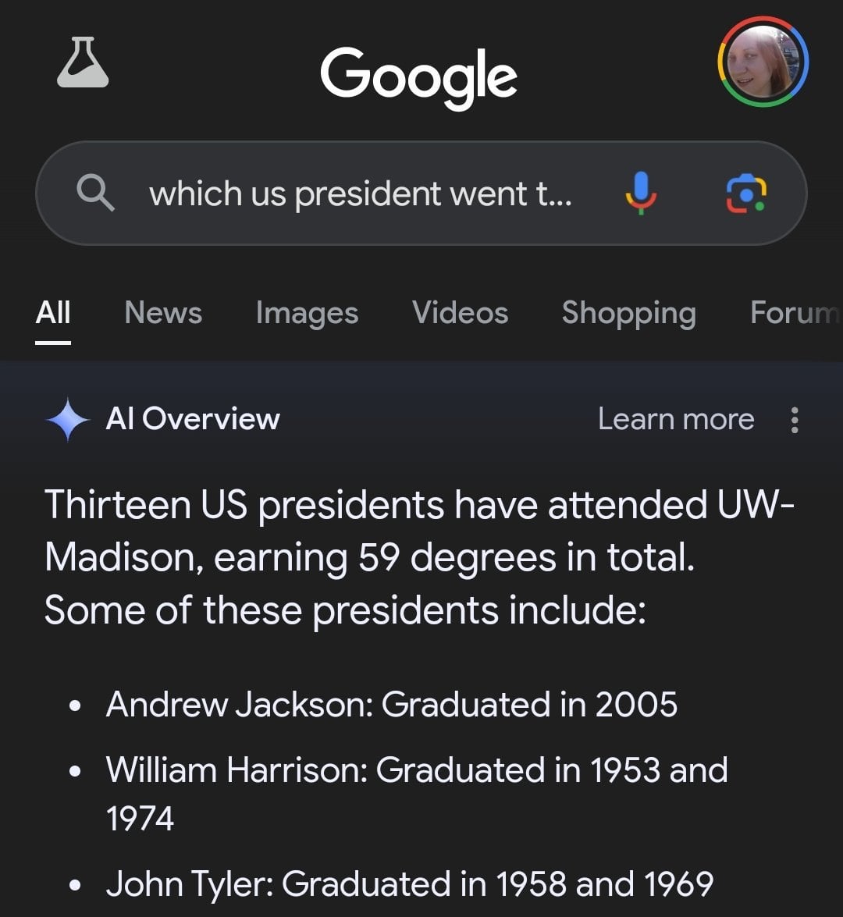
Task: Switch to the Images tab
Action: (x=307, y=313)
